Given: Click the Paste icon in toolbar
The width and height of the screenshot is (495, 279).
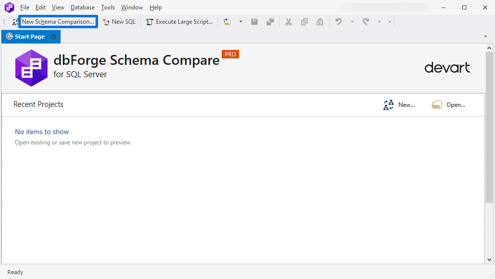Looking at the screenshot, I should point(320,22).
